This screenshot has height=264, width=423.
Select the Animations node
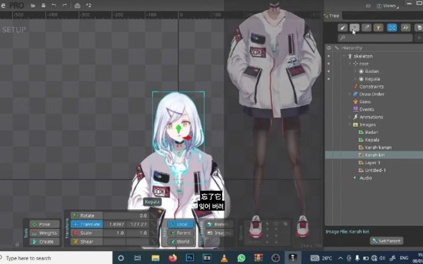(x=371, y=117)
